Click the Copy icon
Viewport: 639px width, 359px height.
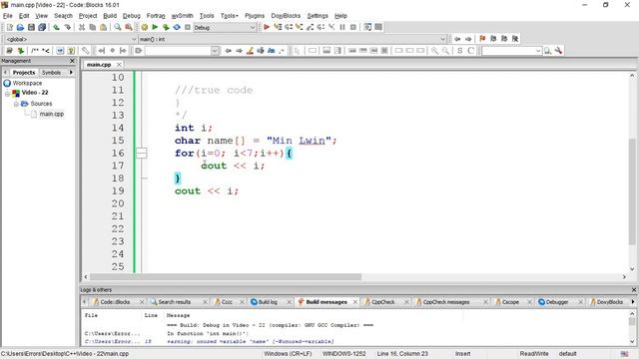point(93,27)
